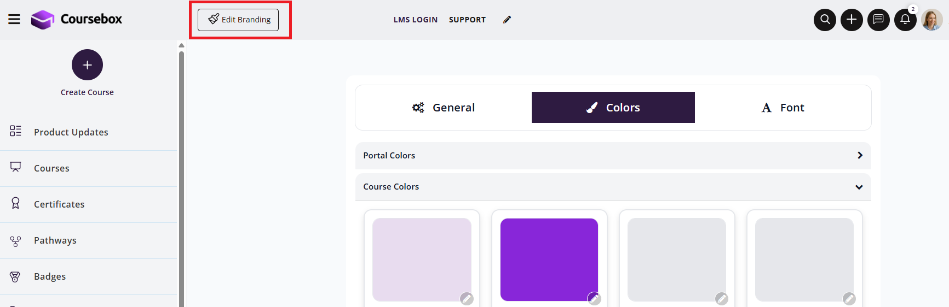Switch to the Font tab
The width and height of the screenshot is (949, 307).
click(x=783, y=108)
